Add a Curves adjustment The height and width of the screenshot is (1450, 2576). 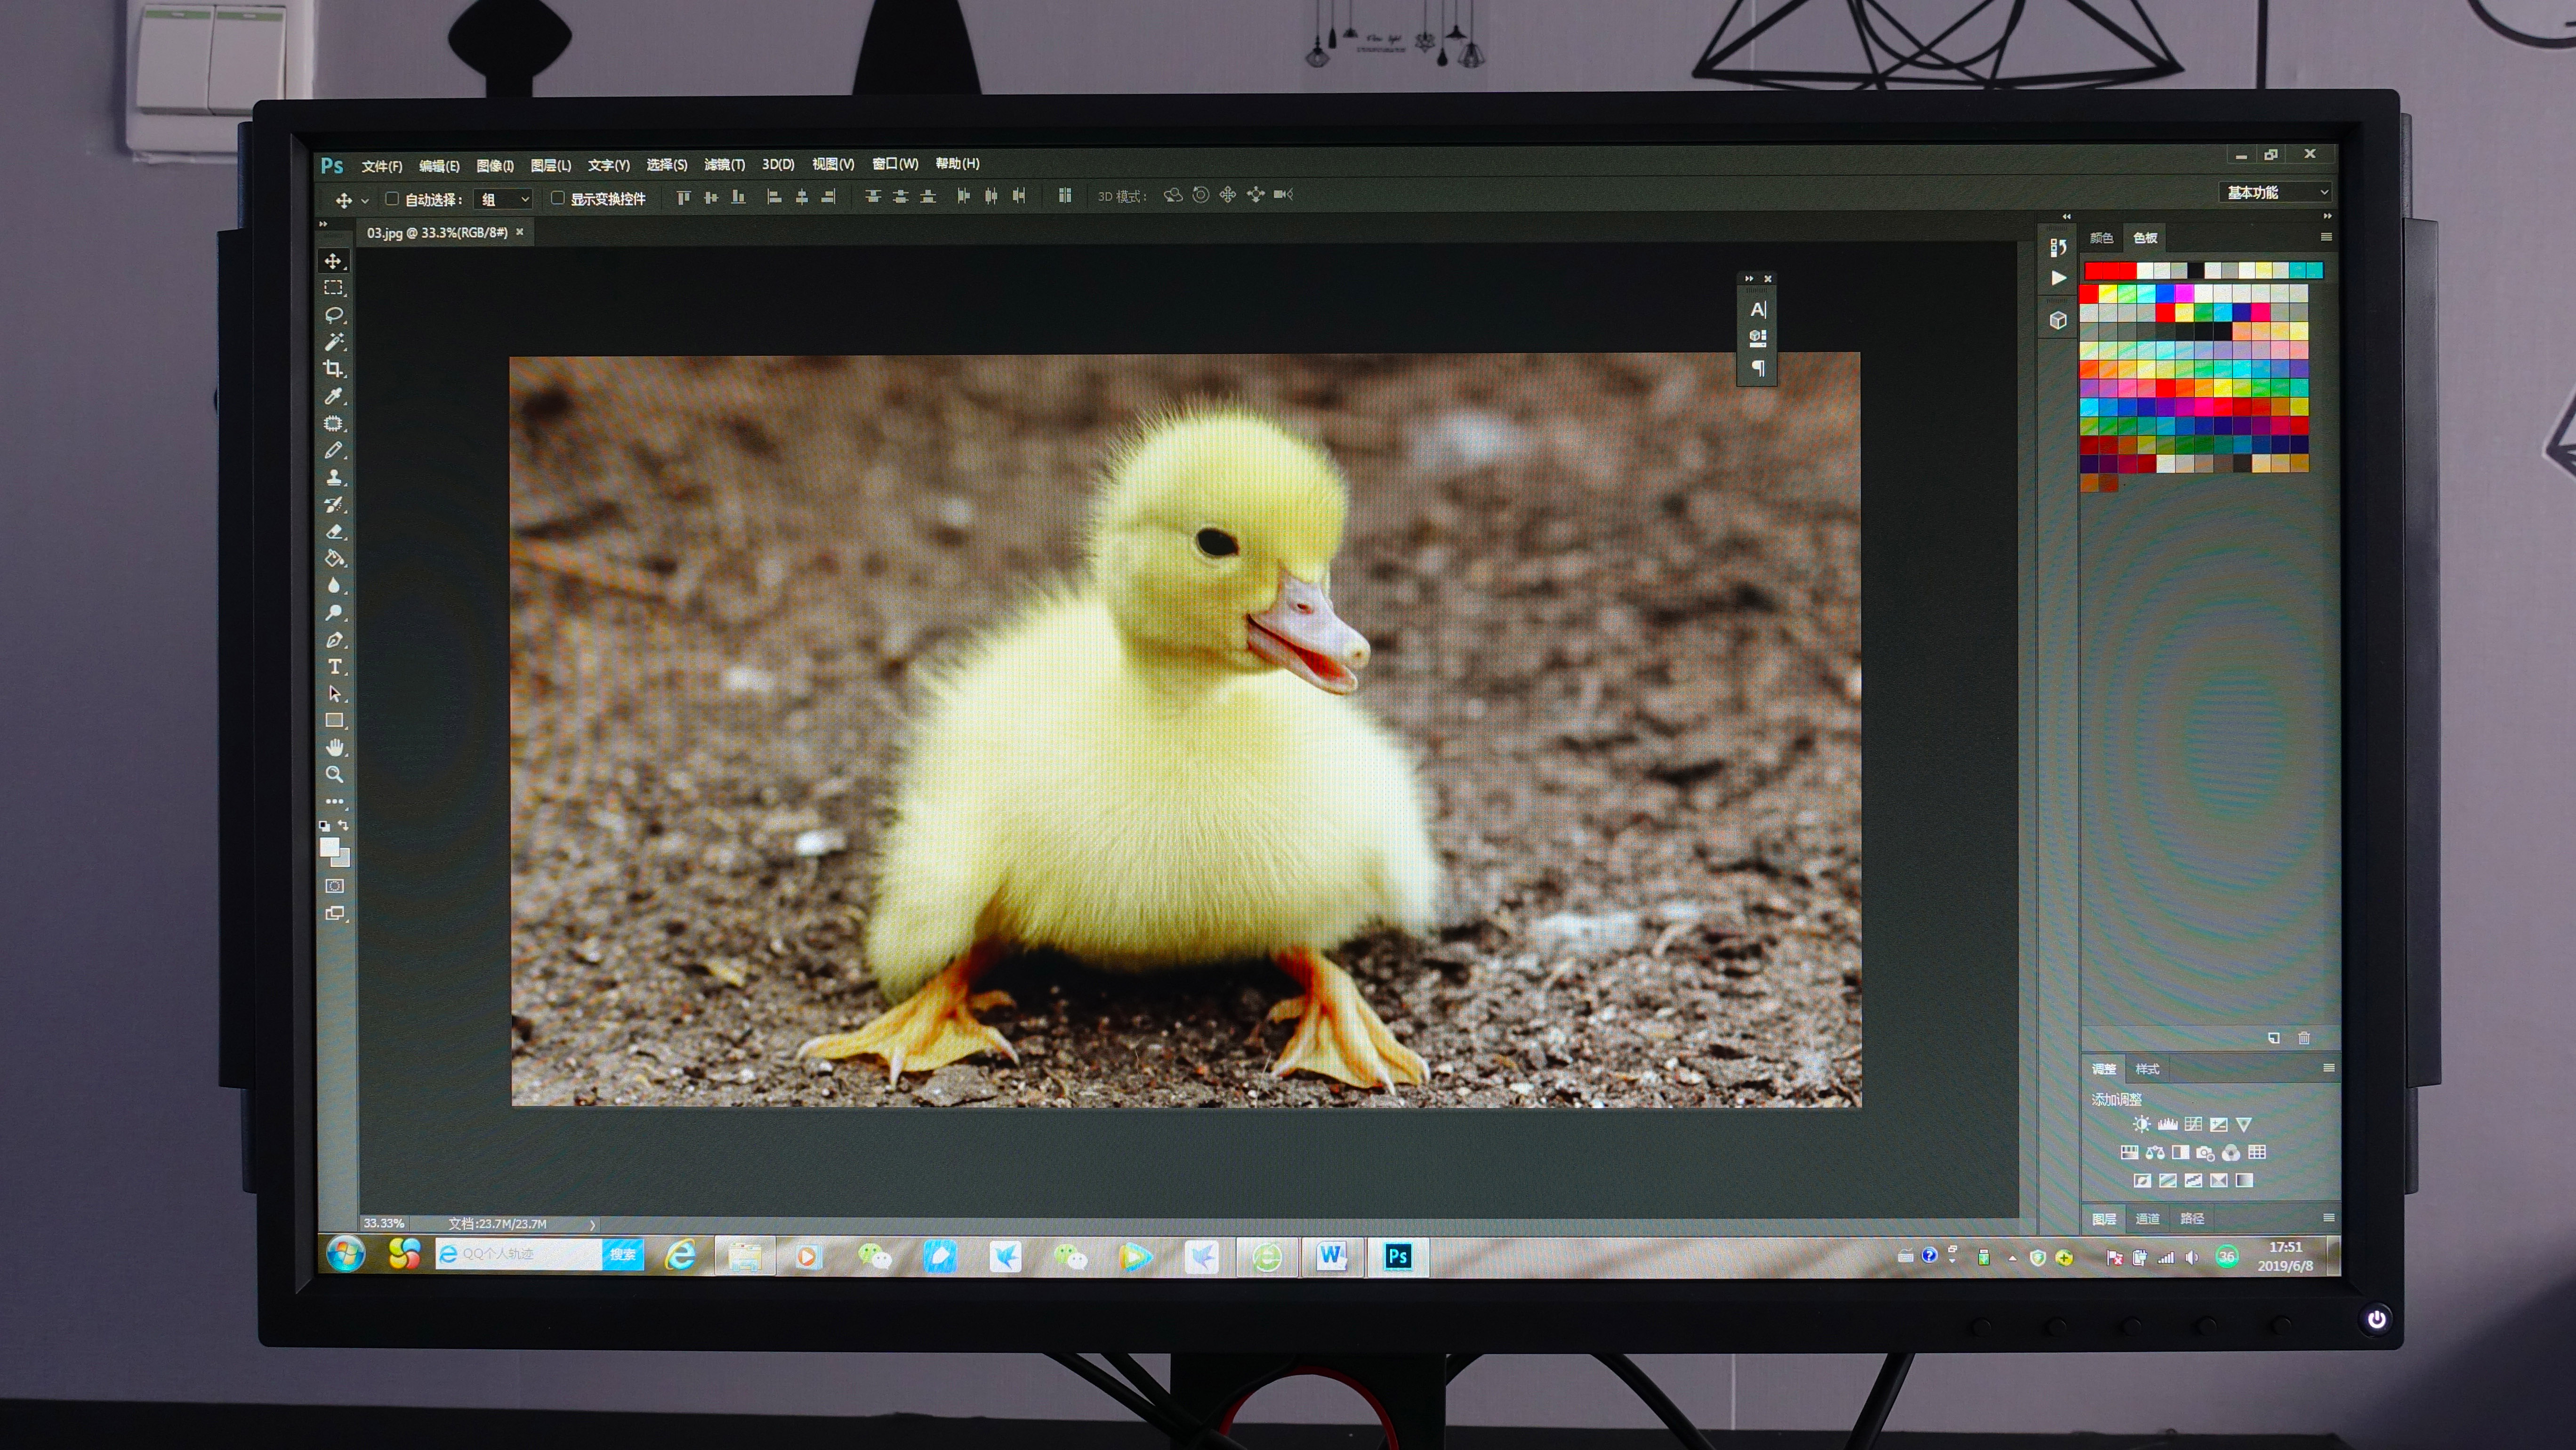(x=2193, y=1124)
